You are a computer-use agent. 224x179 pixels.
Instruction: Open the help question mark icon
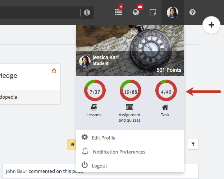click(192, 12)
